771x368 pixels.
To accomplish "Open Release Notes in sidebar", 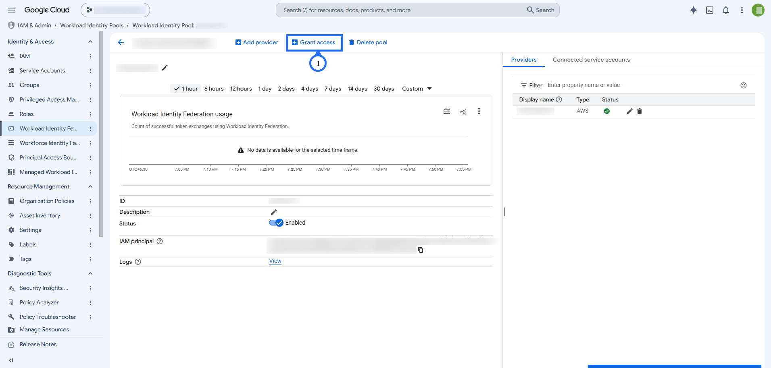I will pos(38,345).
